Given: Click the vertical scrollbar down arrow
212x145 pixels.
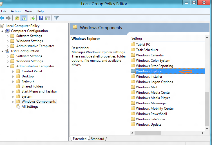Looking at the screenshot, I should click(x=207, y=128).
